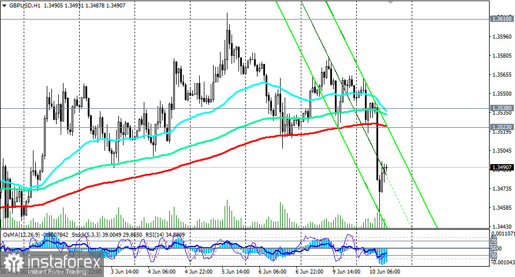Click the 1.35045 price axis value
The width and height of the screenshot is (515, 277).
502,151
